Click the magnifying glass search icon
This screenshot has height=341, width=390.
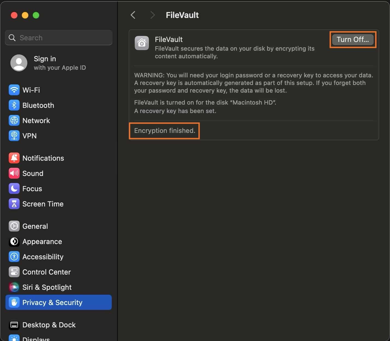(x=12, y=38)
